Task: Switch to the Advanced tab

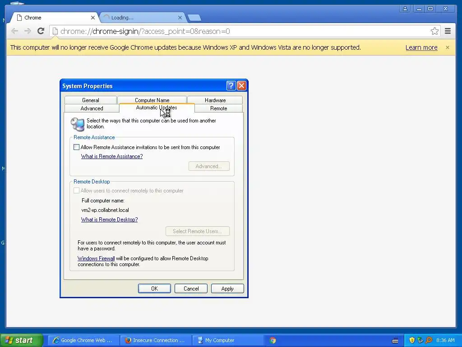Action: (x=92, y=108)
